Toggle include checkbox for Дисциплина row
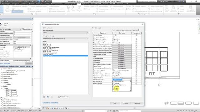Screen dimensions: 200x112 (136, 72)
